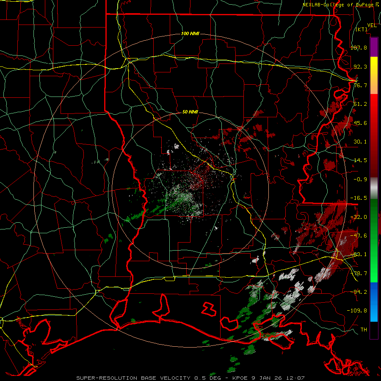The height and width of the screenshot is (381, 381).
Task: Click the '[KT]' units label
Action: point(362,30)
